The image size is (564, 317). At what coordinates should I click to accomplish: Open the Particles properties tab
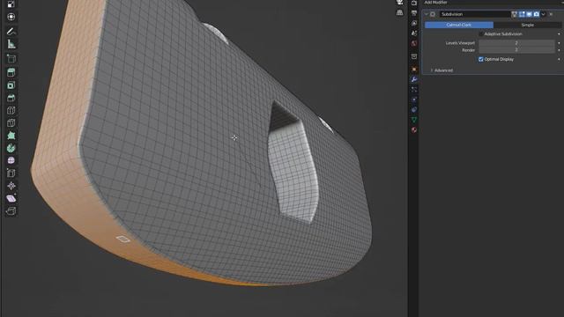tap(414, 89)
